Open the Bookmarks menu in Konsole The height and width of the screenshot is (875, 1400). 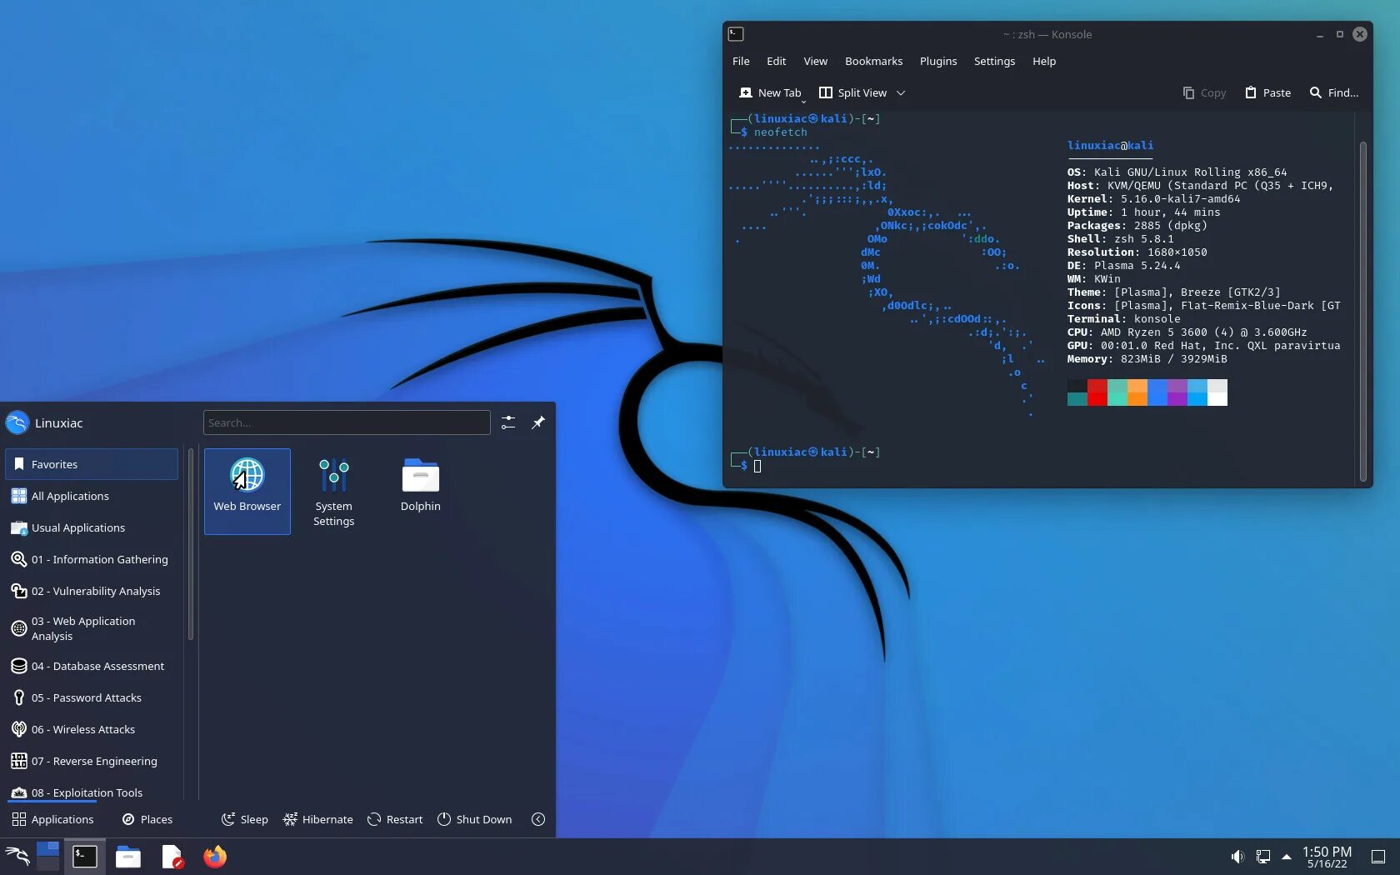874,61
